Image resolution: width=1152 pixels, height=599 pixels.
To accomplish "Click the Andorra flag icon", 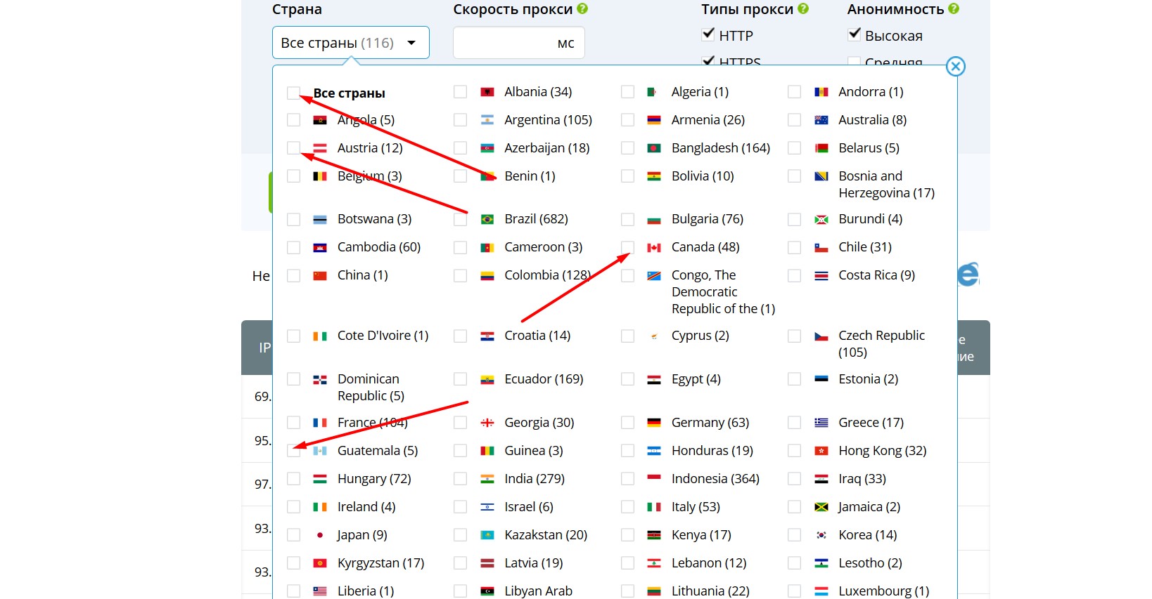I will 821,92.
